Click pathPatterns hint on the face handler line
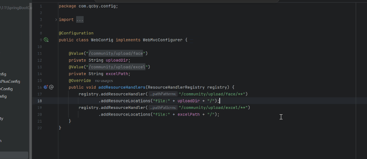This screenshot has width=367, height=159. [x=163, y=94]
